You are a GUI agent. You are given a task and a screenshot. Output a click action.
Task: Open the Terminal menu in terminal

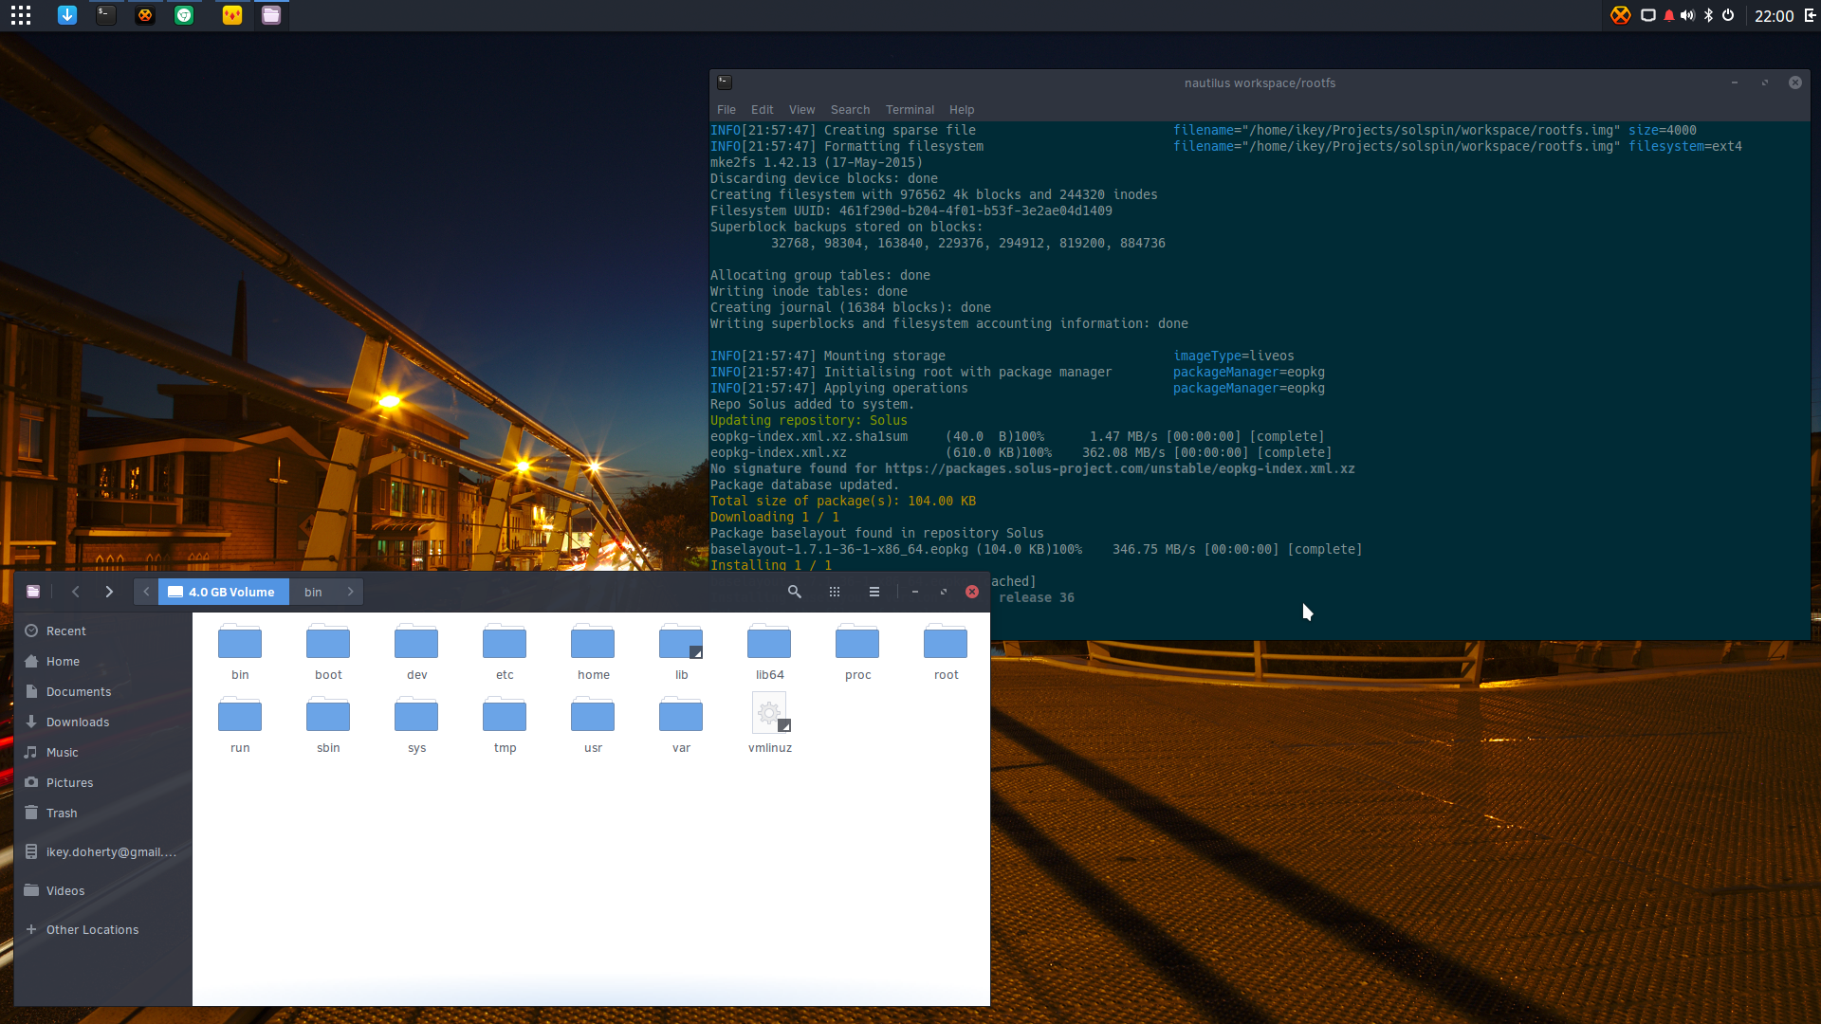coord(910,110)
